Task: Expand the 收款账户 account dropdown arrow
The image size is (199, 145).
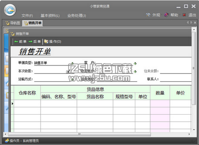Action: 135,72
